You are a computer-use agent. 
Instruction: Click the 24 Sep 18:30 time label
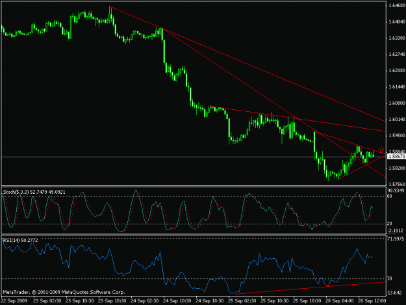210,301
